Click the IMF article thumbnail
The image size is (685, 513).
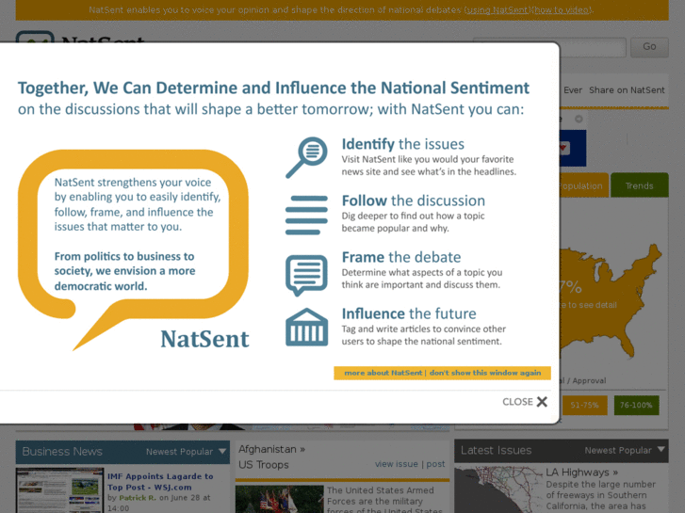(x=60, y=490)
